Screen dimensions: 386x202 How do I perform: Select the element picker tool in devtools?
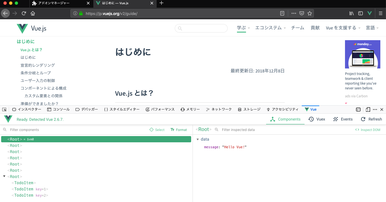4,109
